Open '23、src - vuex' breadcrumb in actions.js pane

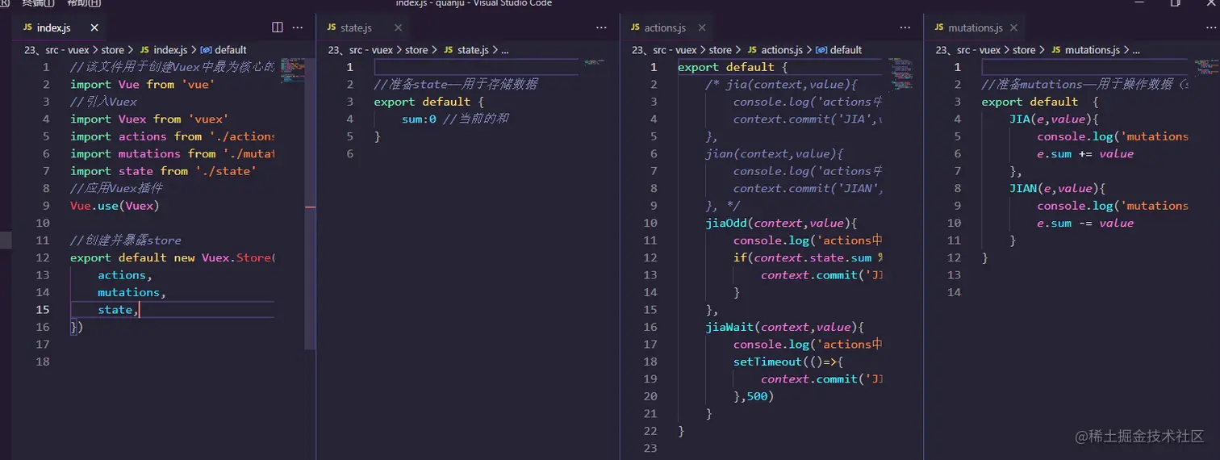pos(663,50)
